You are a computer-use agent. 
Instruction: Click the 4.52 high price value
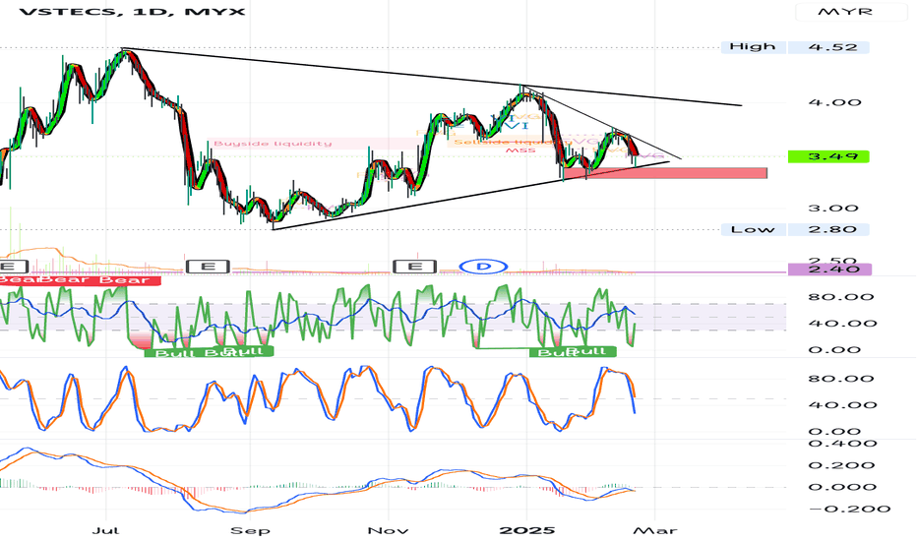click(x=828, y=47)
